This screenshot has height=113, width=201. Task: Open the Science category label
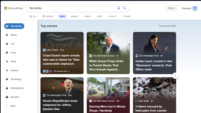pyautogui.click(x=14, y=70)
